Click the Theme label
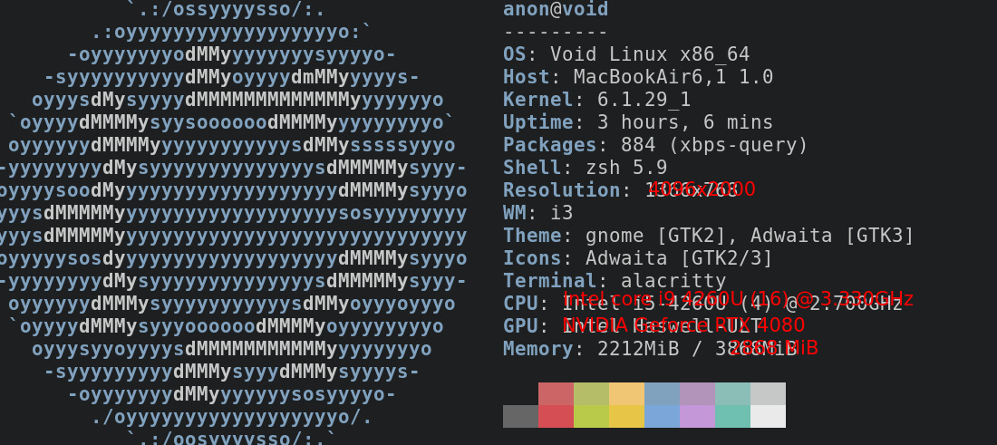Image resolution: width=997 pixels, height=445 pixels. point(532,236)
